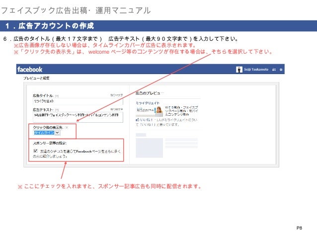The height and width of the screenshot is (238, 317).
Task: Open the settings gear in Facebook header
Action: pos(281,70)
